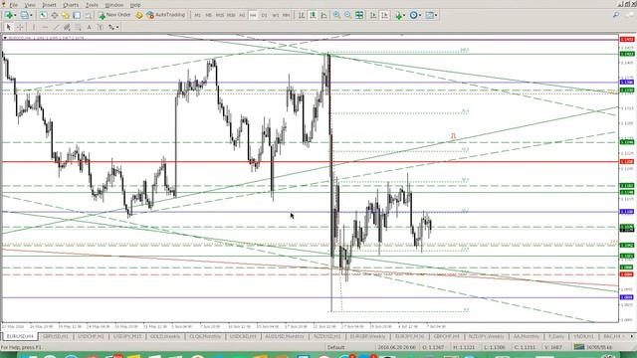Toggle the Terminal panel icon
This screenshot has width=637, height=358.
pyautogui.click(x=77, y=15)
